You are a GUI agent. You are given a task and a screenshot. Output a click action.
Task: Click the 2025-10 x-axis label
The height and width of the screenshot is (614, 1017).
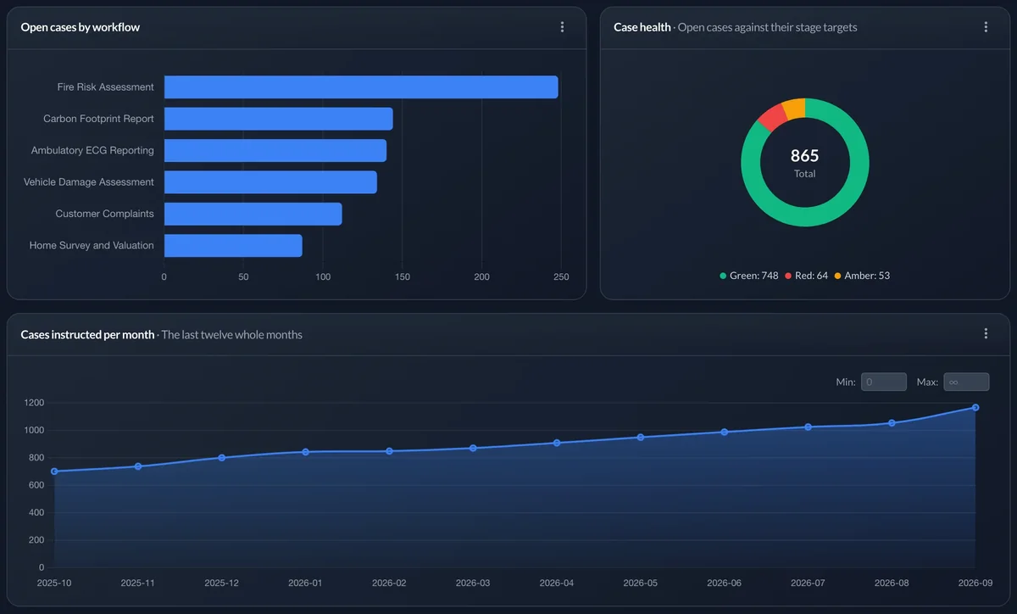[54, 583]
